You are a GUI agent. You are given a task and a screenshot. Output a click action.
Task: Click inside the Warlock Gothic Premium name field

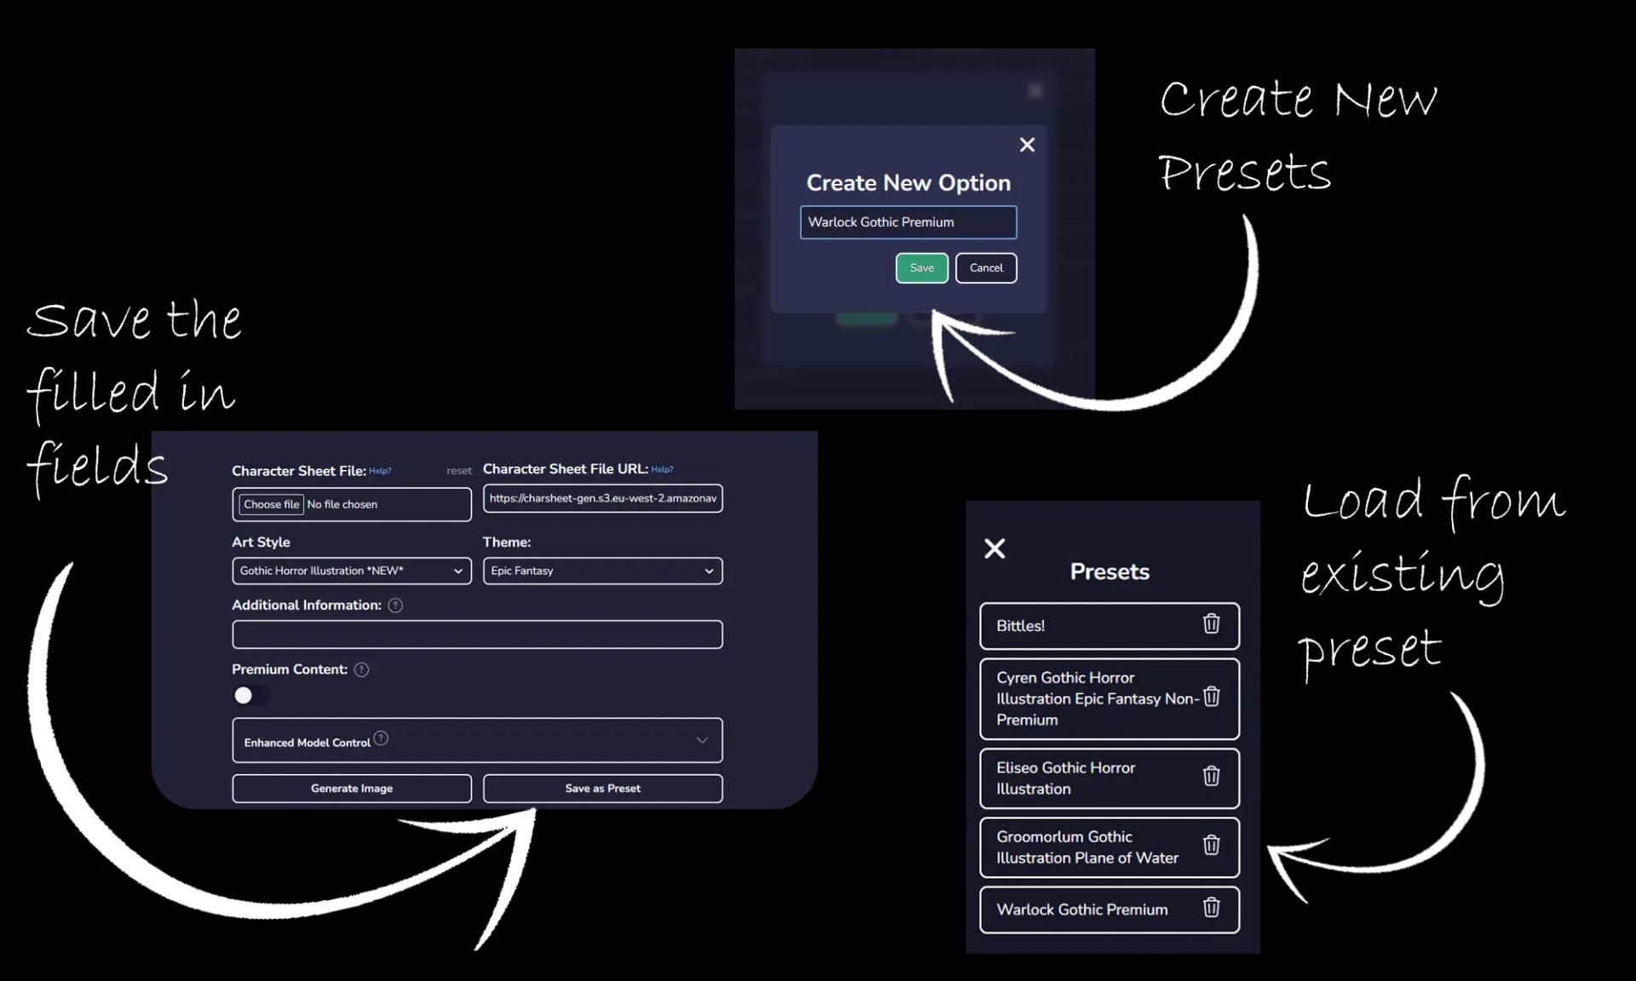pos(907,221)
